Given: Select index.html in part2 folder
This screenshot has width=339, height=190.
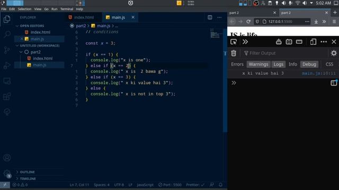Looking at the screenshot, I should click(x=42, y=59).
